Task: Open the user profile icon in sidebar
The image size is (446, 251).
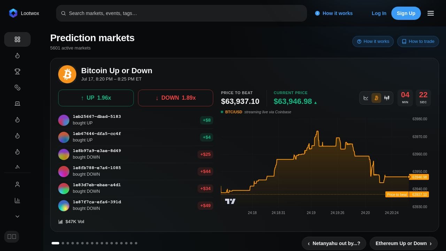Action: tap(17, 184)
